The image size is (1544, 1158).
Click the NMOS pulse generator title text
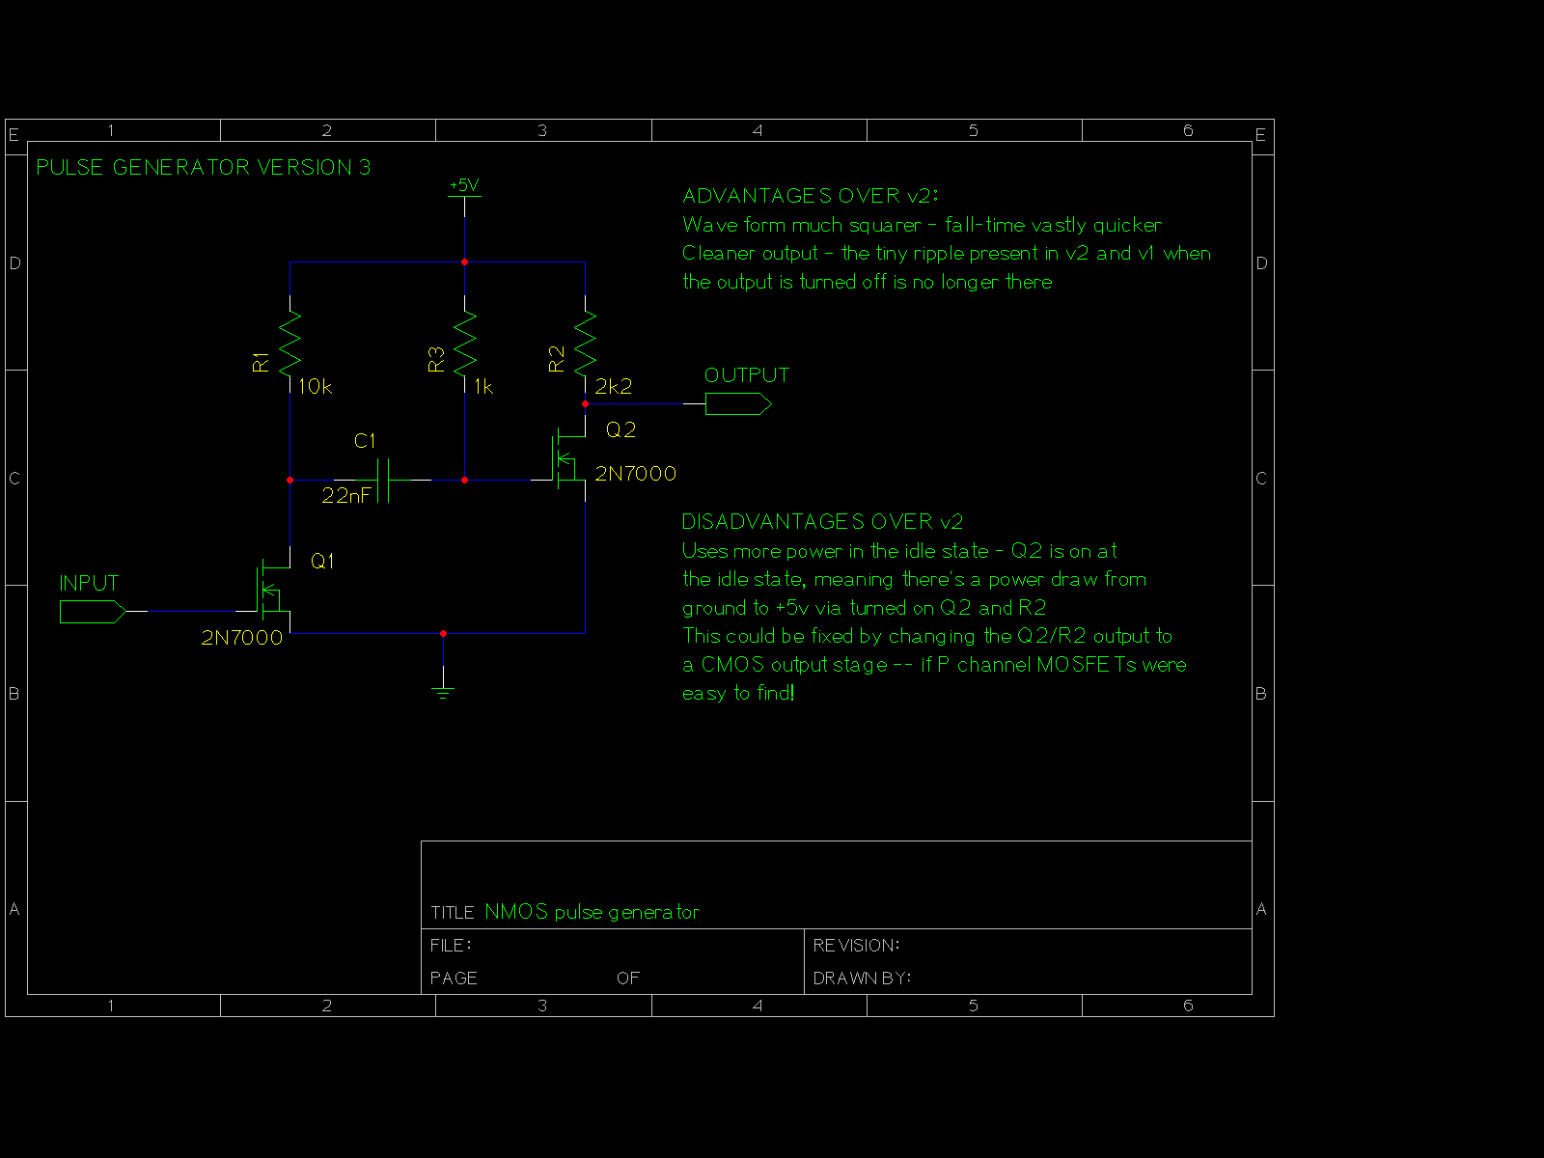(x=592, y=912)
